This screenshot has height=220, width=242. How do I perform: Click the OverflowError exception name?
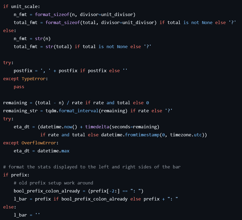point(39,143)
